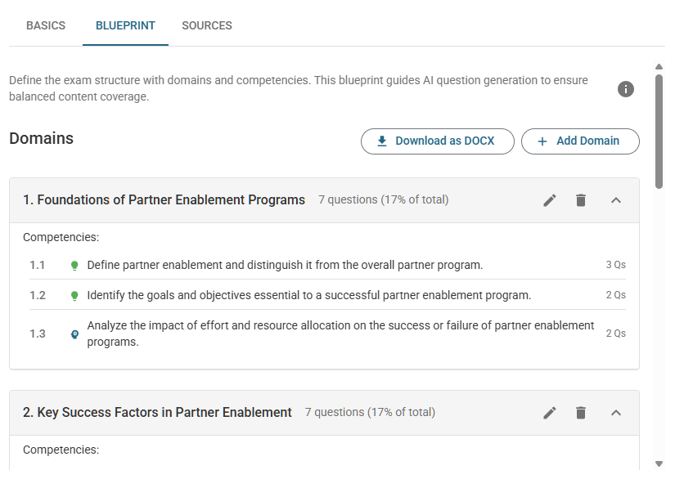
Task: Open the Sources tab
Action: 207,25
